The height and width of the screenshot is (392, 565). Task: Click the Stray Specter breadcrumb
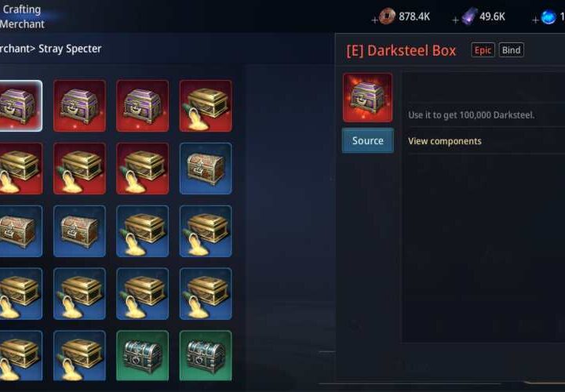tap(70, 49)
